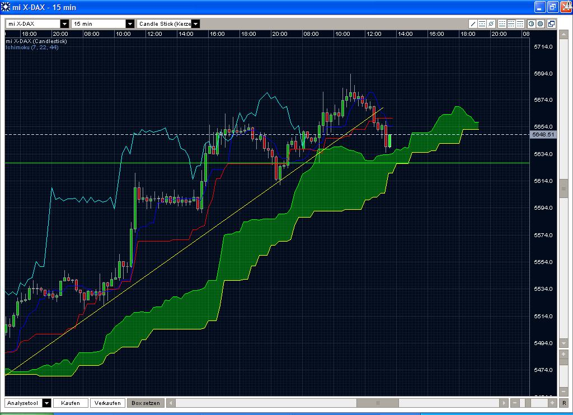Click the 5694.0 price axis label
The width and height of the screenshot is (573, 415).
click(x=543, y=73)
